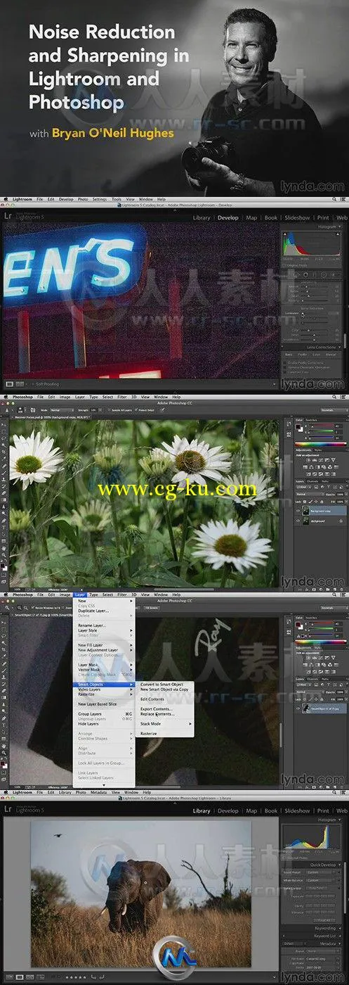The image size is (349, 985).
Task: Choose Group Layers in Layer menu
Action: [x=89, y=713]
